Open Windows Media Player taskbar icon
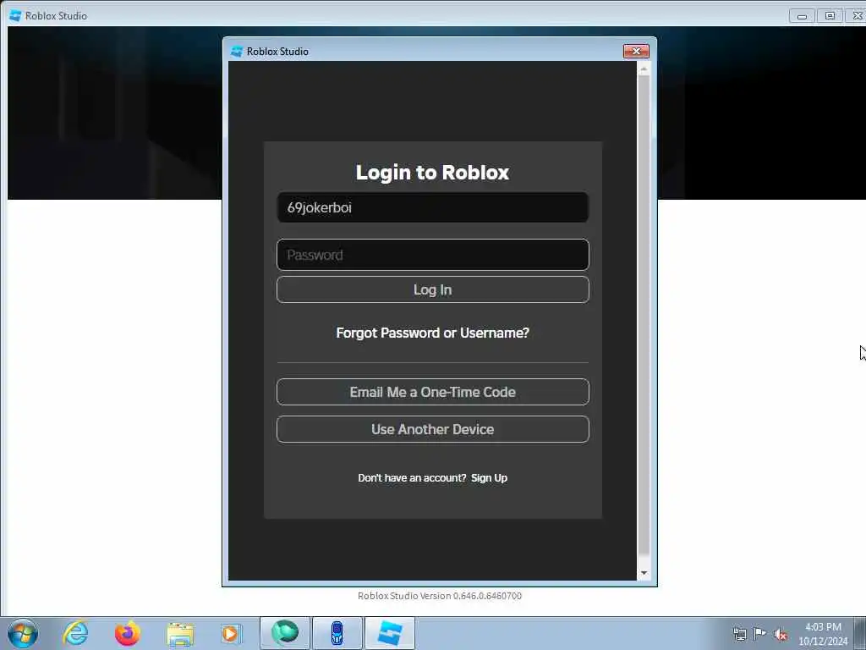Image resolution: width=866 pixels, height=650 pixels. (x=230, y=633)
